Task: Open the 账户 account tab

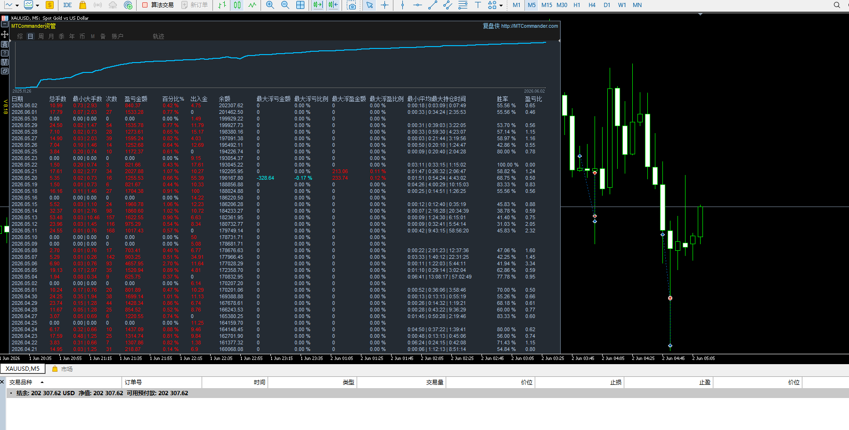Action: tap(117, 36)
